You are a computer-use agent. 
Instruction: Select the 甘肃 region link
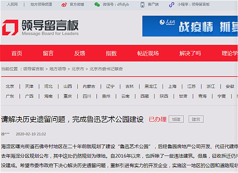(x=183, y=96)
